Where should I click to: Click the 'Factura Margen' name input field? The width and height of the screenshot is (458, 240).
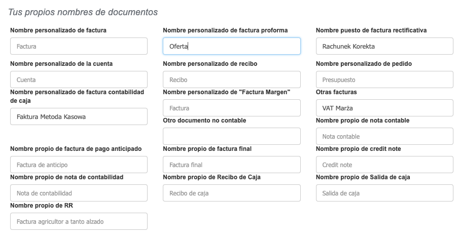[x=231, y=108]
